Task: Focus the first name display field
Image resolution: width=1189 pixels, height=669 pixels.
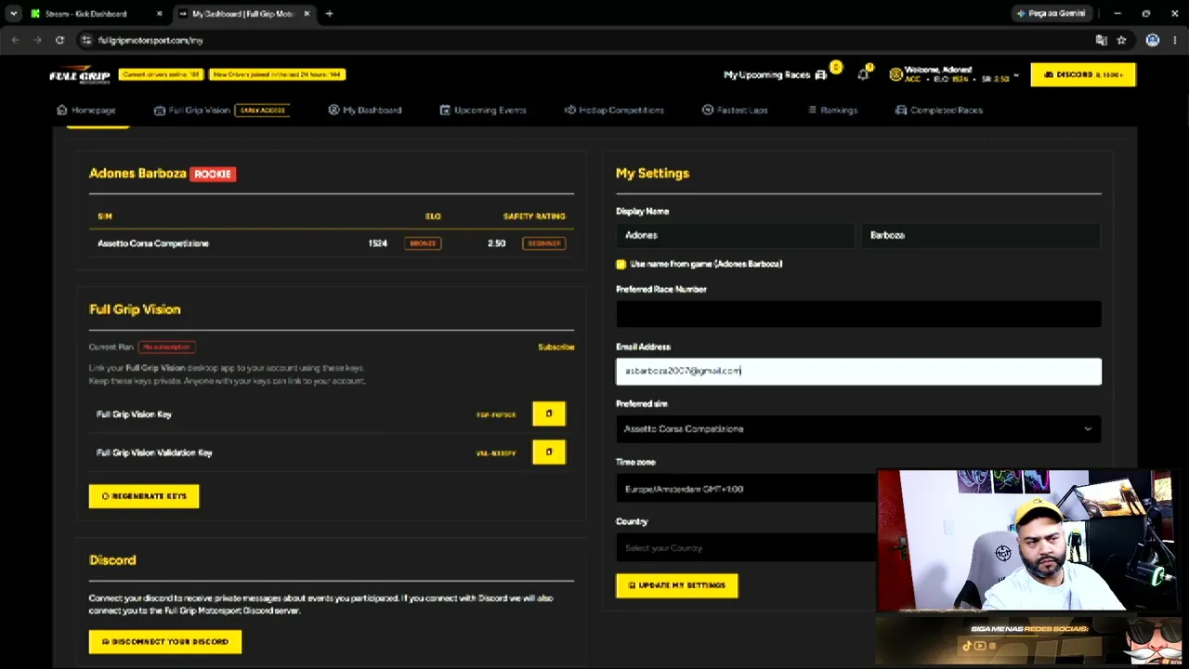Action: click(735, 235)
